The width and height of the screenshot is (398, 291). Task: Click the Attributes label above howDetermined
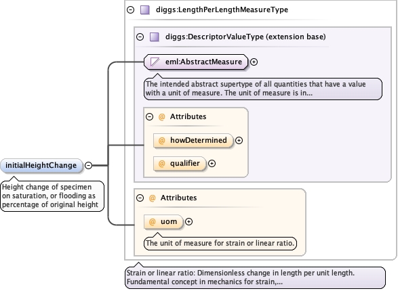(188, 116)
